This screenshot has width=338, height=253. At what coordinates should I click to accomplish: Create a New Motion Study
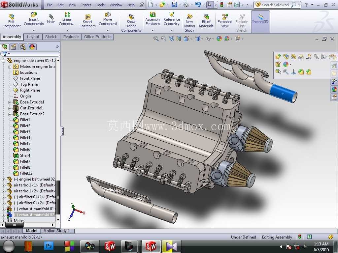pyautogui.click(x=189, y=23)
